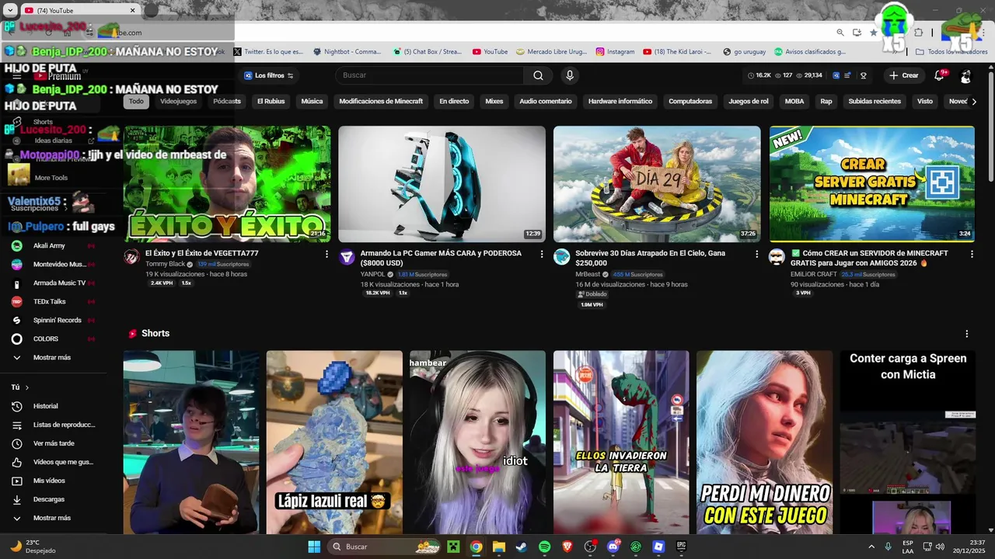Open Armando La PC Gamer thumbnail
Image resolution: width=995 pixels, height=559 pixels.
(442, 184)
